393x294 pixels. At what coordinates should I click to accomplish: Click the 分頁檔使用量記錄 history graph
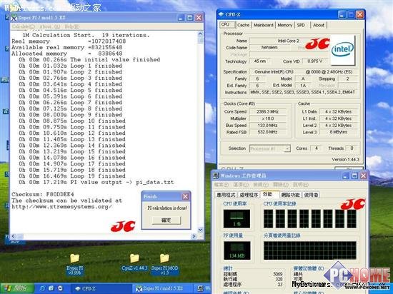310,250
